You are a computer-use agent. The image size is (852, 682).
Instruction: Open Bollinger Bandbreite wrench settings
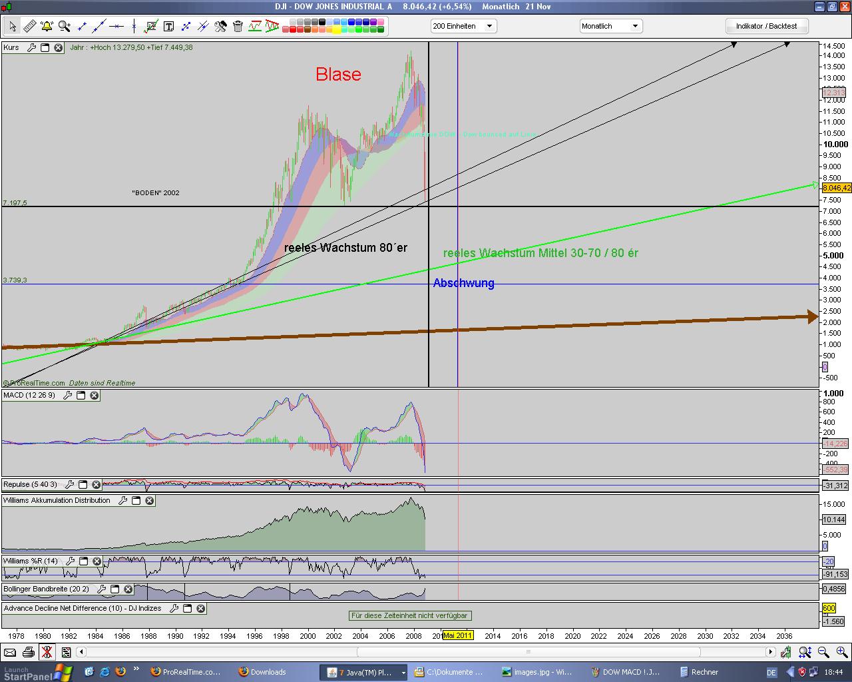click(101, 589)
